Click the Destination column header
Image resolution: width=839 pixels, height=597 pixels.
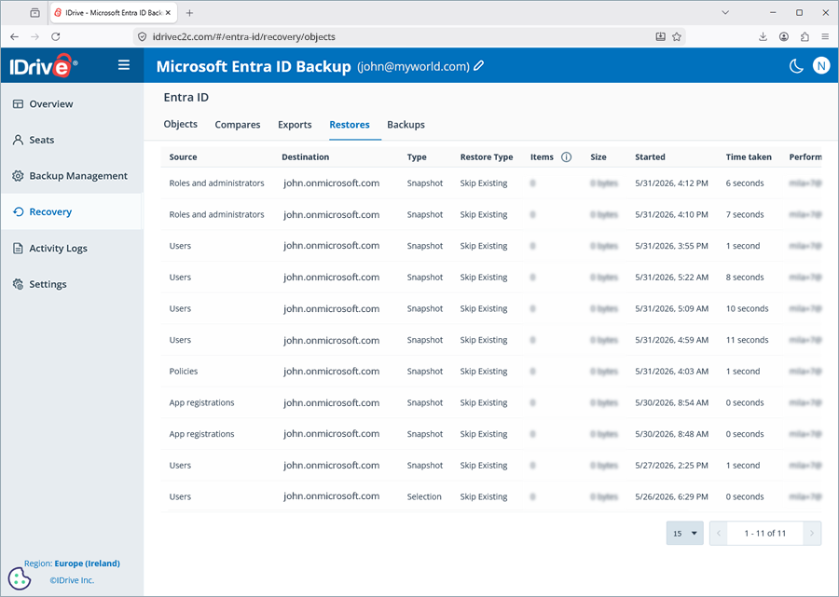pyautogui.click(x=306, y=157)
